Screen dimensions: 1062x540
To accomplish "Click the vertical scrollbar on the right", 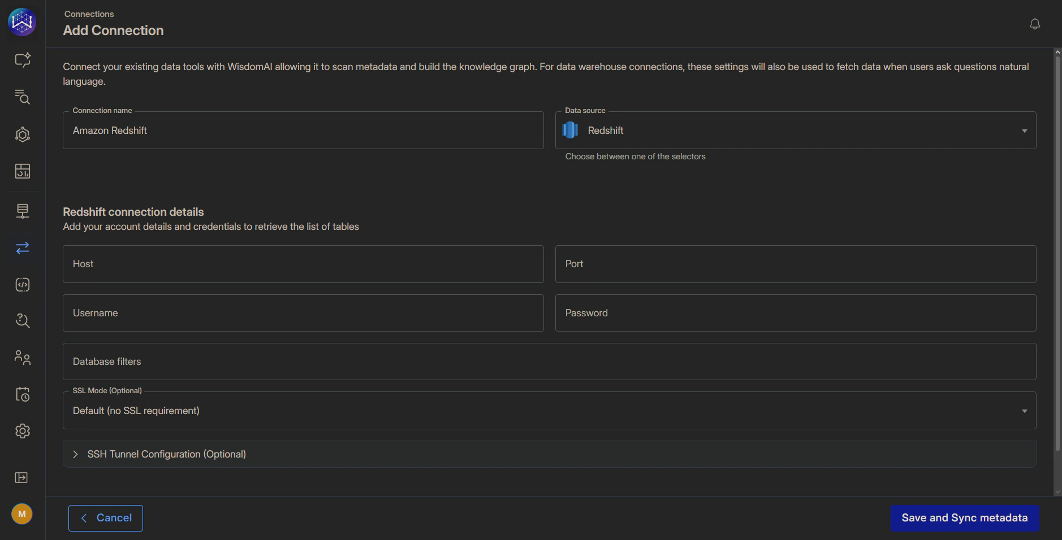I will [x=1057, y=253].
